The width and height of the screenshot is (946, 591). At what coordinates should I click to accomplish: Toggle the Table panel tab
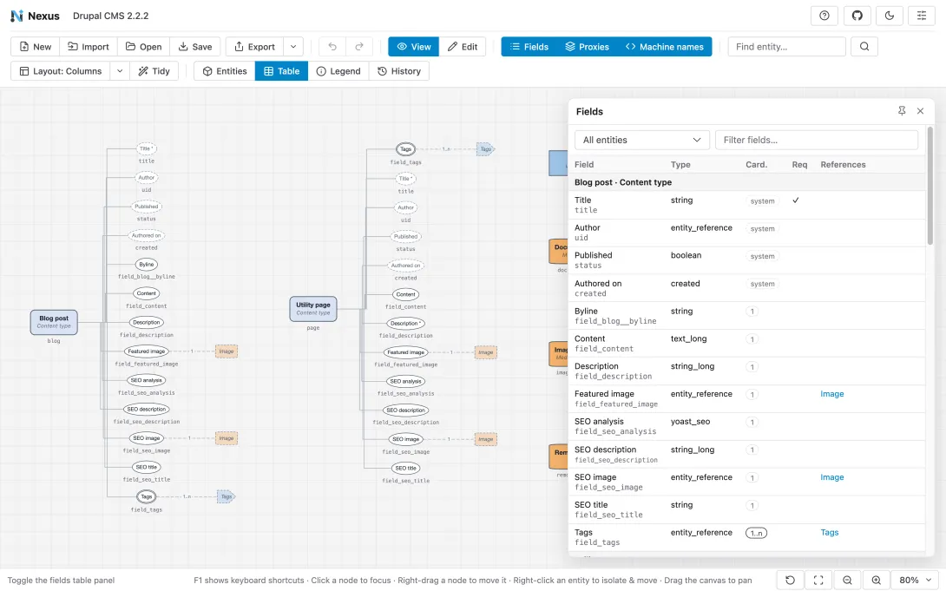pyautogui.click(x=281, y=71)
